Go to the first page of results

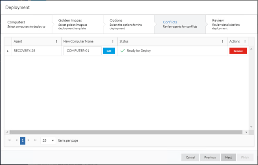(x=10, y=140)
